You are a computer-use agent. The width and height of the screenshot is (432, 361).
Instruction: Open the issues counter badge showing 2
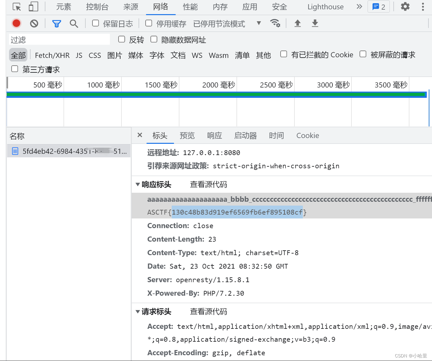coord(379,7)
